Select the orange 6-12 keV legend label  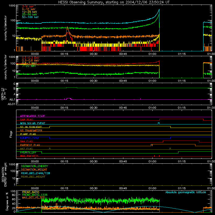coord(29,9)
